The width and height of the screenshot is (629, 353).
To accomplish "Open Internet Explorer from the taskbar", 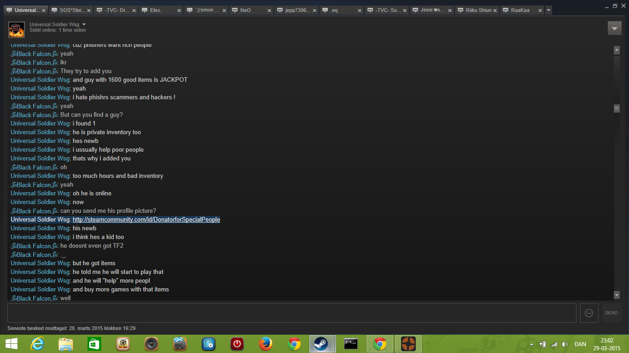I will tap(37, 344).
